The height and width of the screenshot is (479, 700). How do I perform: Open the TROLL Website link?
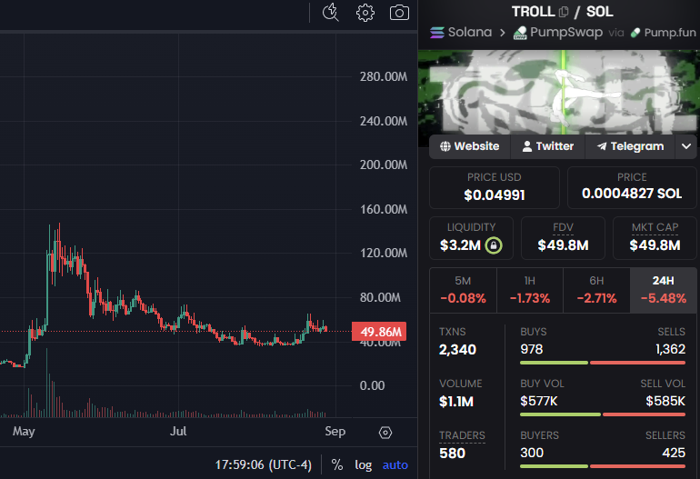[x=470, y=146]
